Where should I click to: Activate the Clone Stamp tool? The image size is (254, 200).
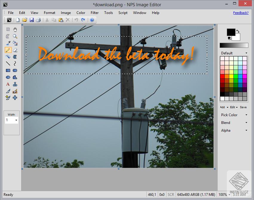pyautogui.click(x=15, y=84)
